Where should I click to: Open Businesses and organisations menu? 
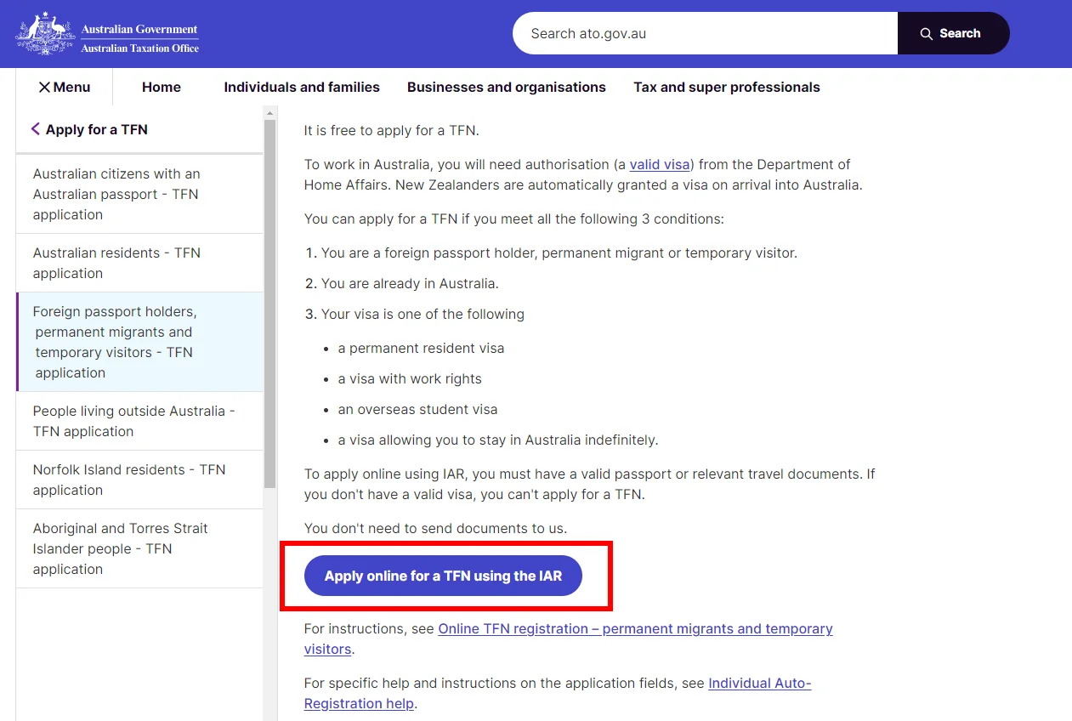(x=507, y=88)
